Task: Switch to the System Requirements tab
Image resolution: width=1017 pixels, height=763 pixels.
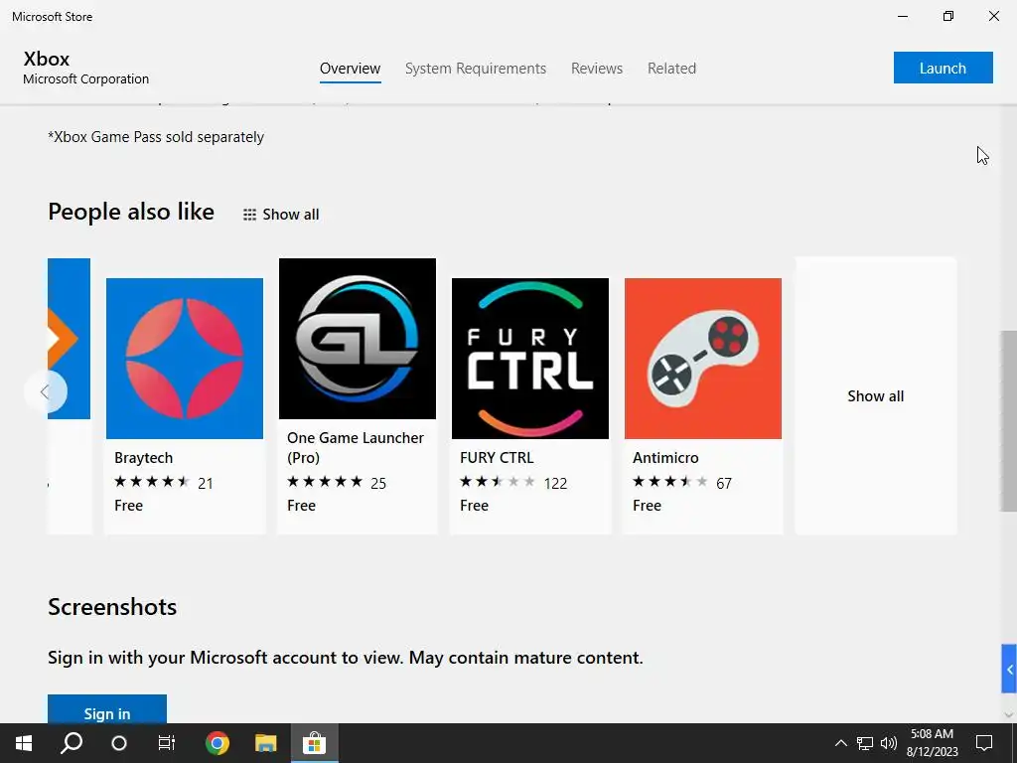Action: (476, 69)
